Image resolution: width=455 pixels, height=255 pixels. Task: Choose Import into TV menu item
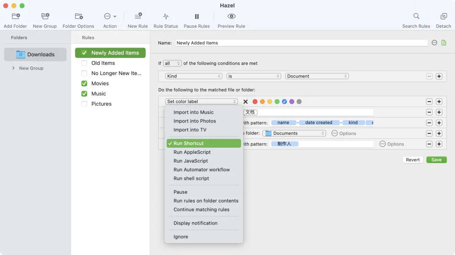204,129
